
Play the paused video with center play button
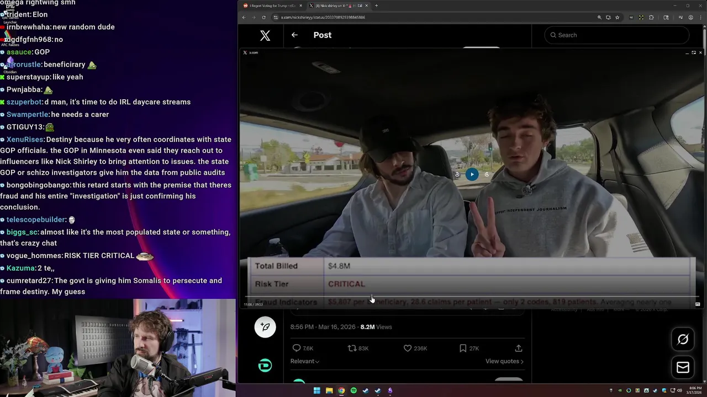point(472,174)
